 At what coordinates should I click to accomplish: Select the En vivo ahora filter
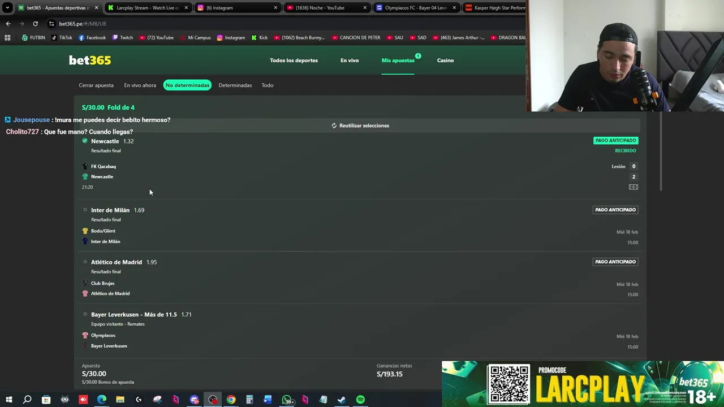tap(140, 85)
